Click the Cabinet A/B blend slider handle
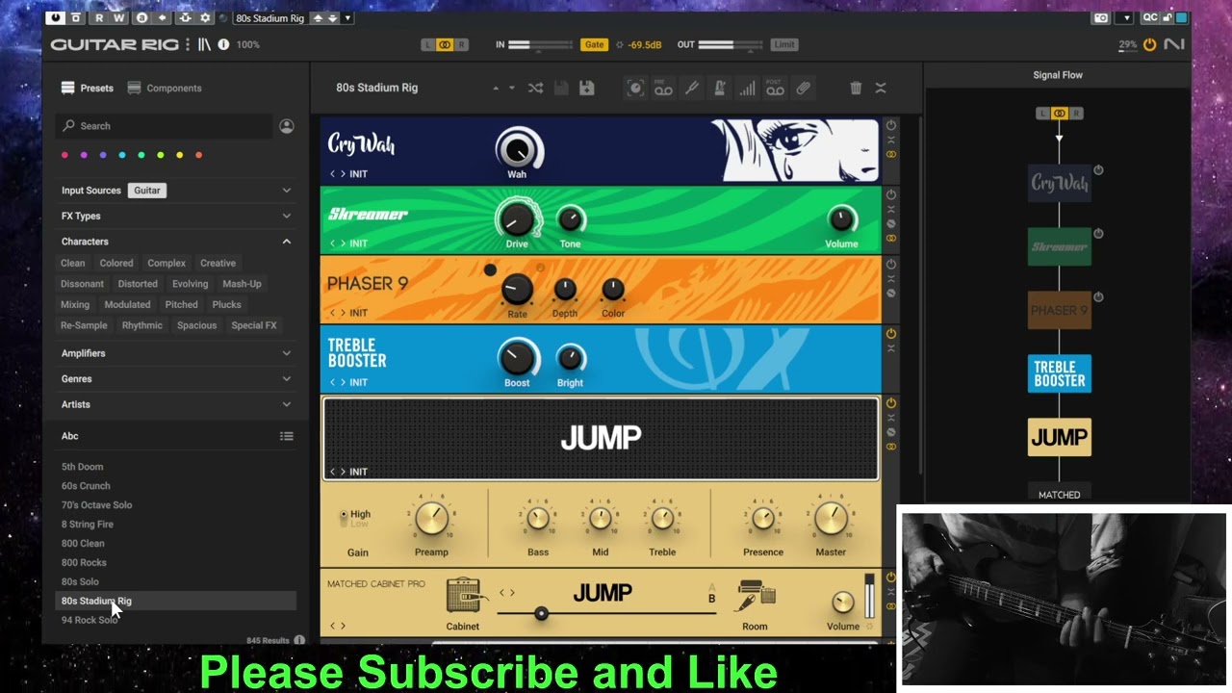The image size is (1232, 693). click(541, 613)
